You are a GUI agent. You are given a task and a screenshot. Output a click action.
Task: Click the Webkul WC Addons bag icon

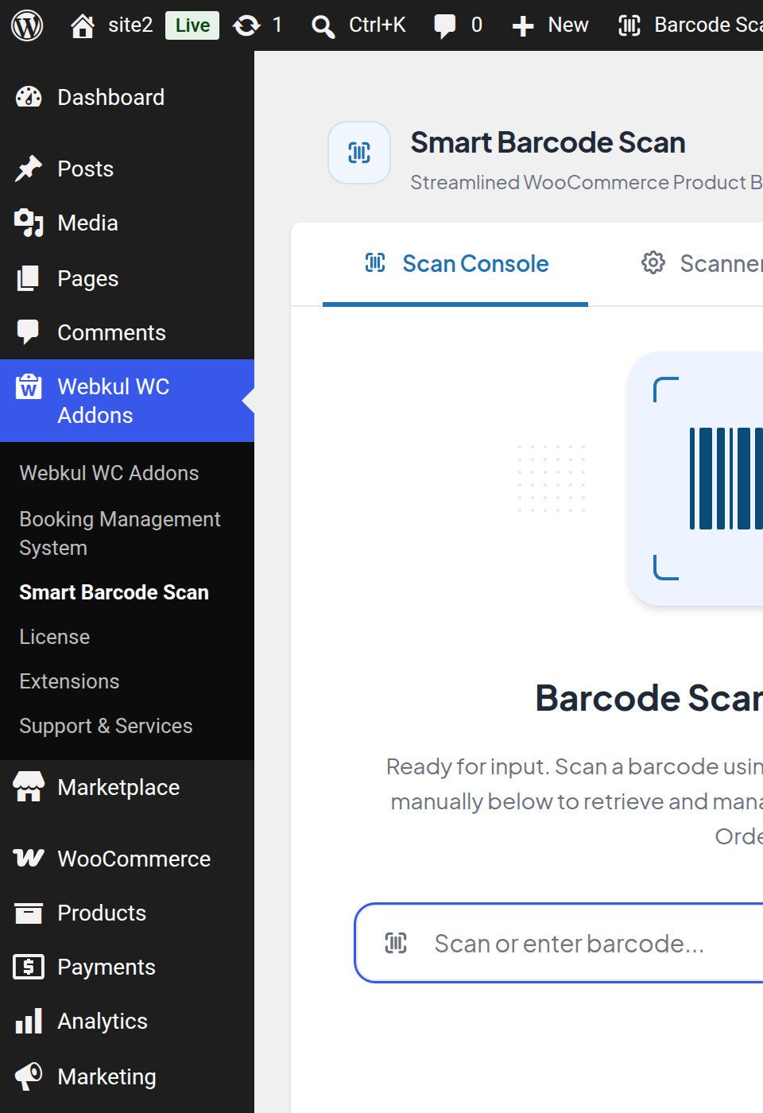(29, 386)
